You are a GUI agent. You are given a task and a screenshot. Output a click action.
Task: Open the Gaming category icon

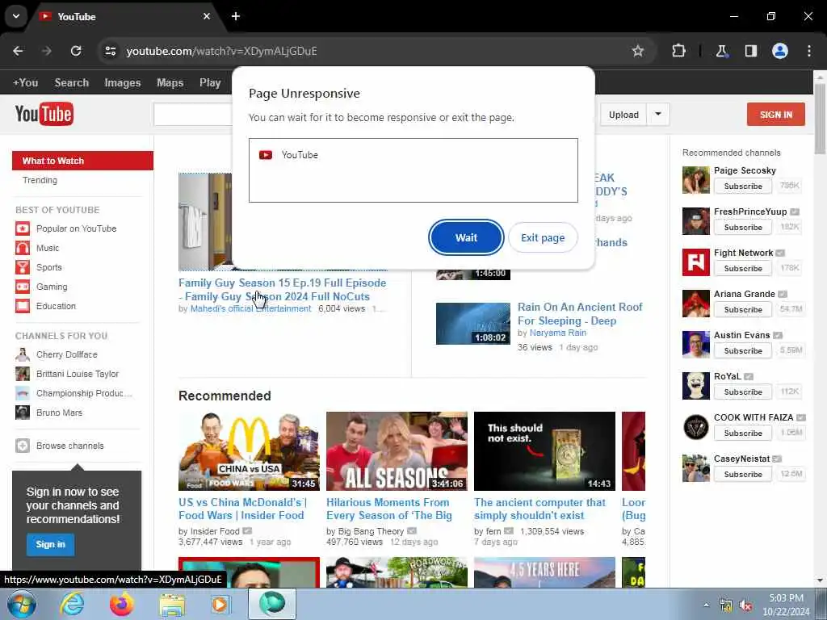(23, 287)
